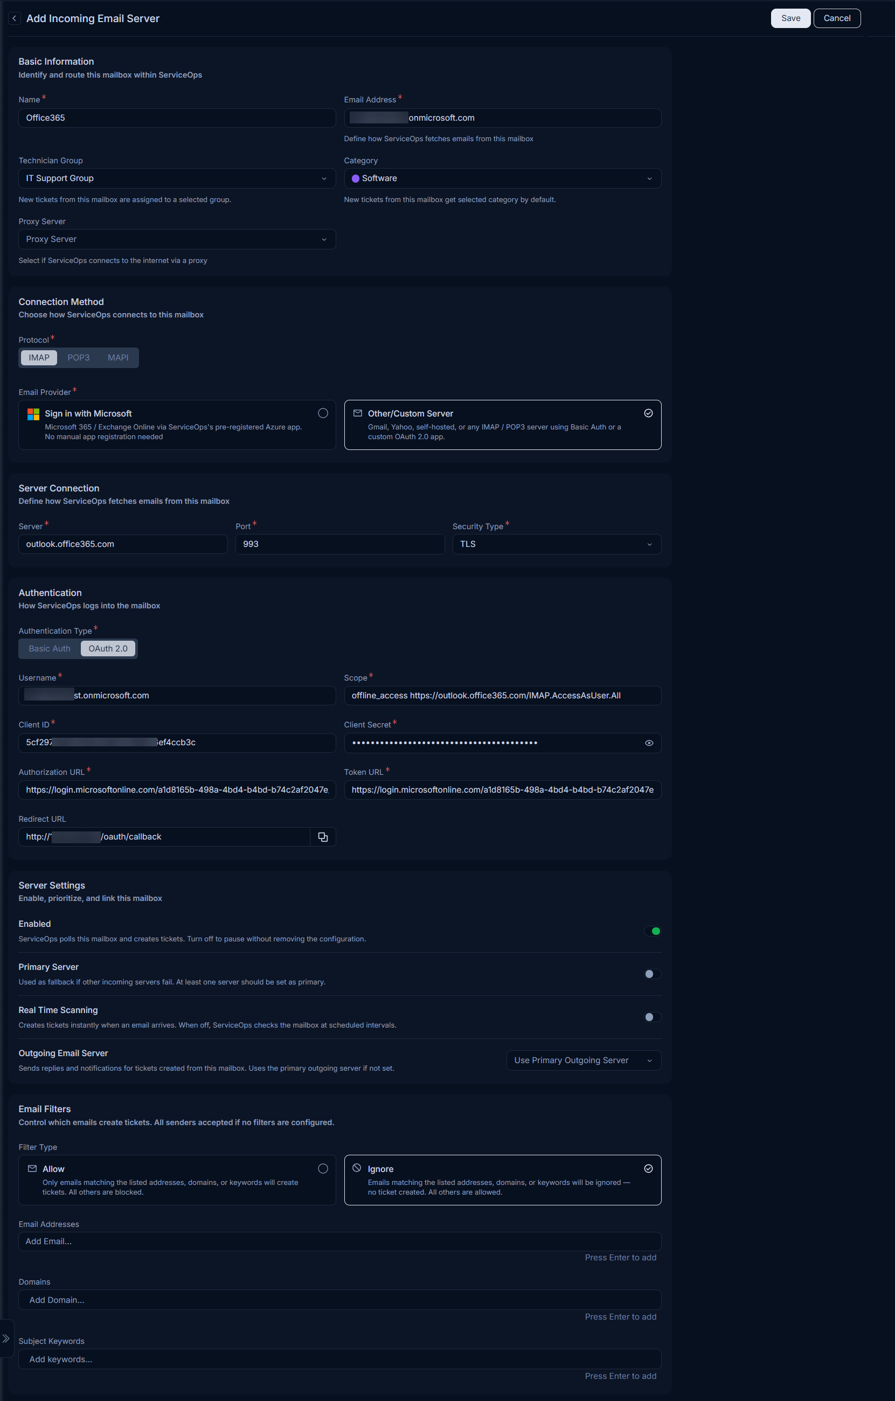
Task: Click the envelope icon on Other/Custom Server
Action: point(358,413)
